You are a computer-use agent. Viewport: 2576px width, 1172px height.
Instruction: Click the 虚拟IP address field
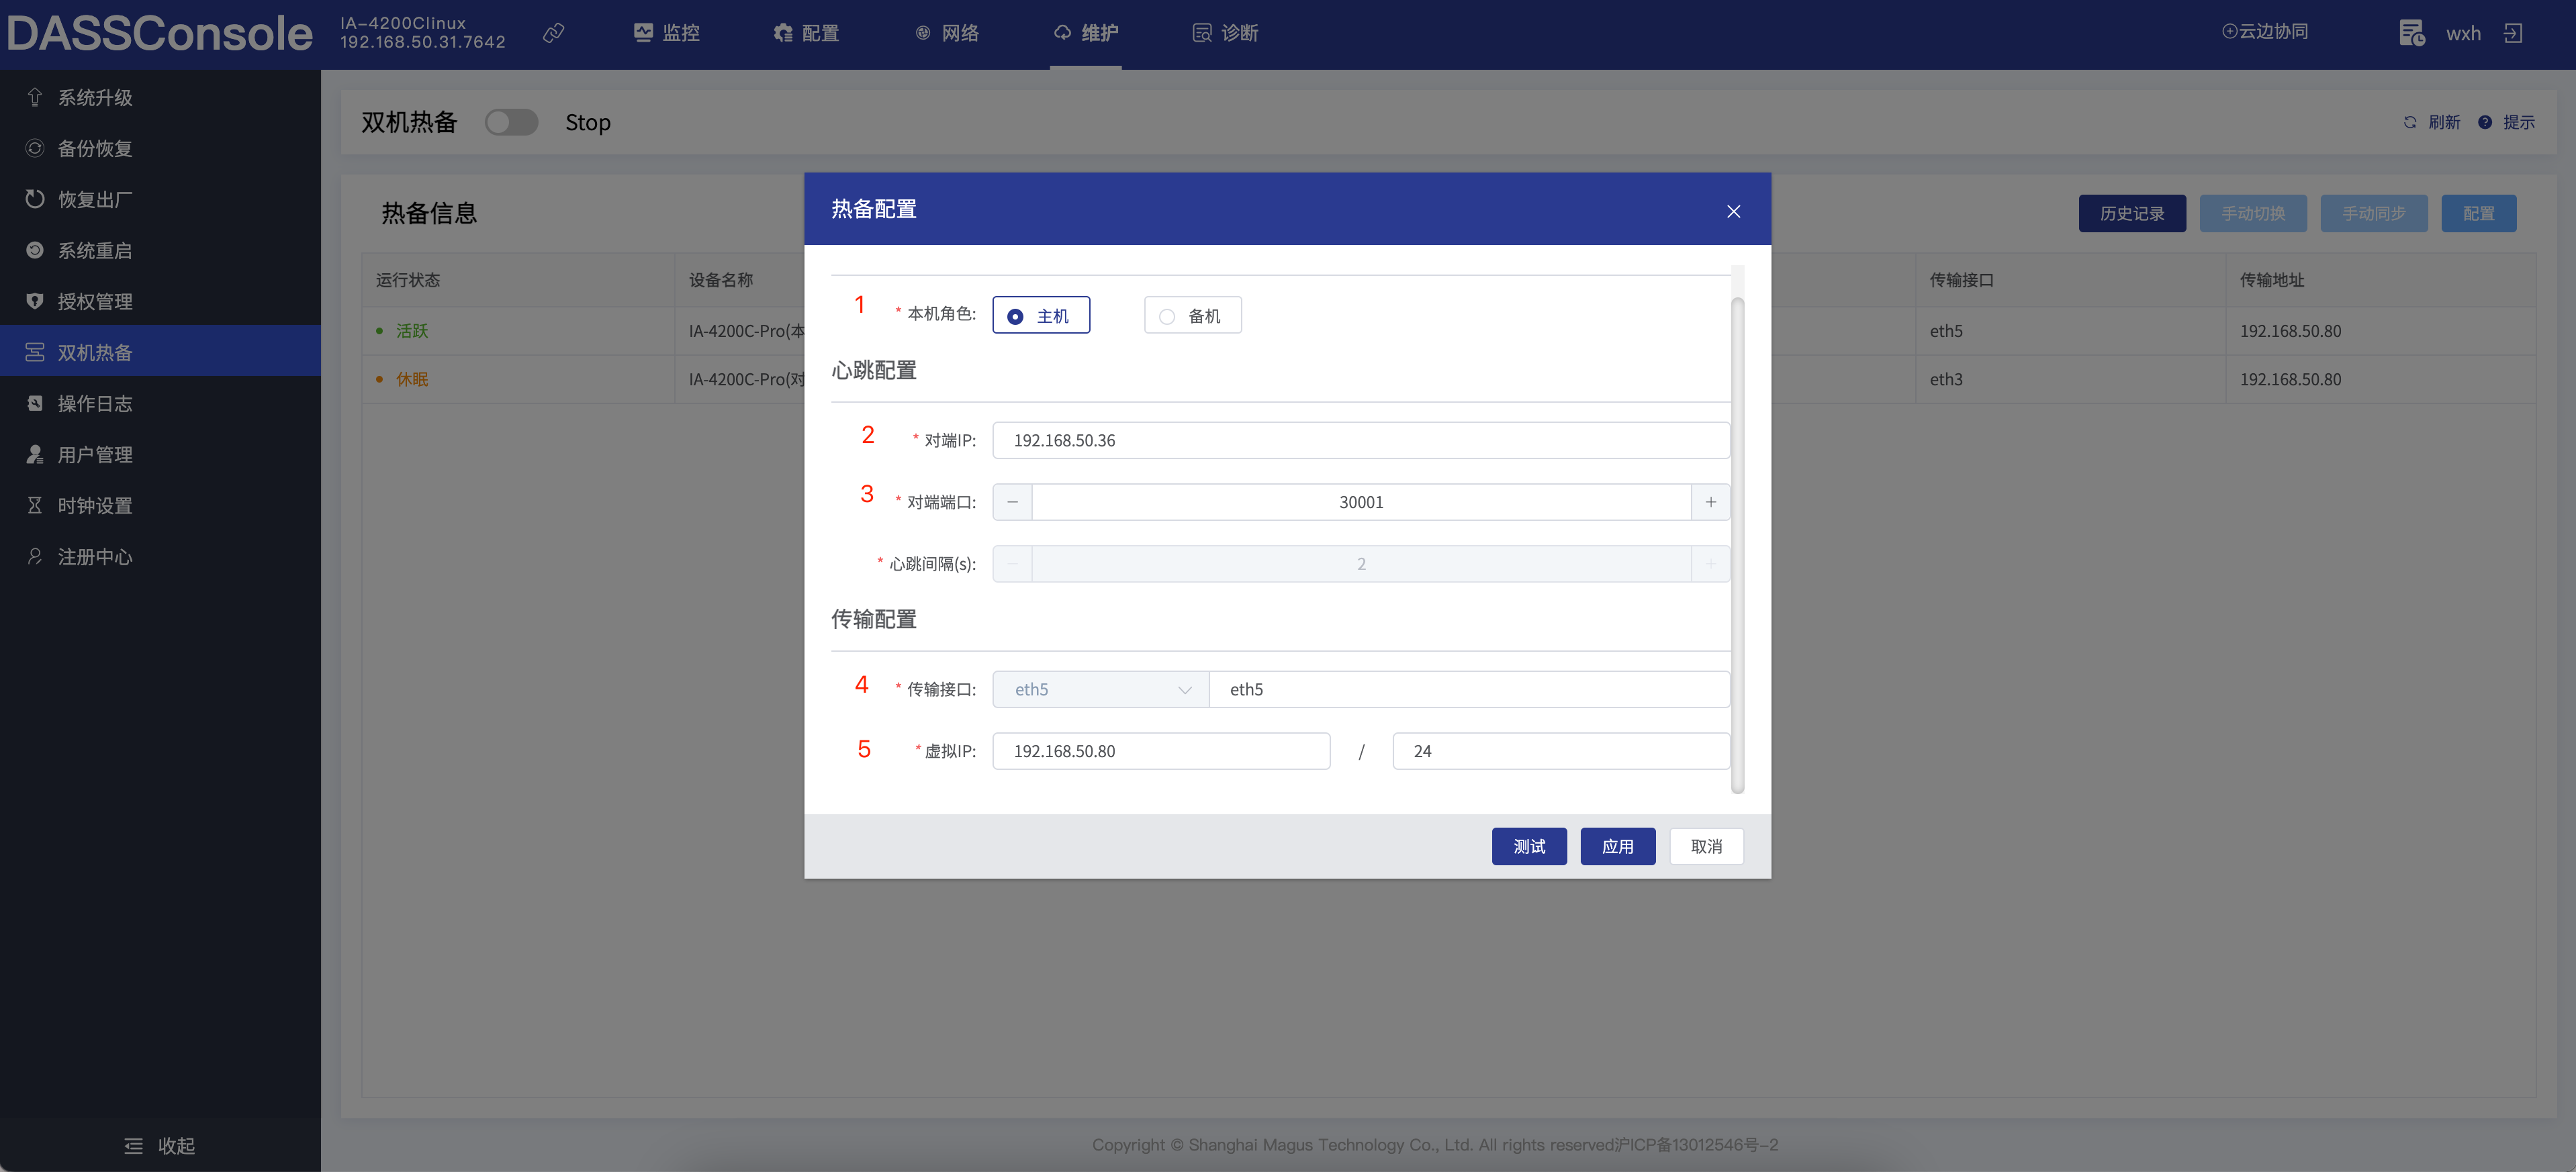pyautogui.click(x=1161, y=751)
